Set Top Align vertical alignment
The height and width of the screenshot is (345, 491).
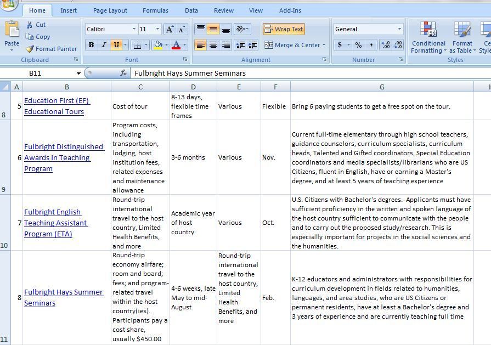[x=201, y=30]
